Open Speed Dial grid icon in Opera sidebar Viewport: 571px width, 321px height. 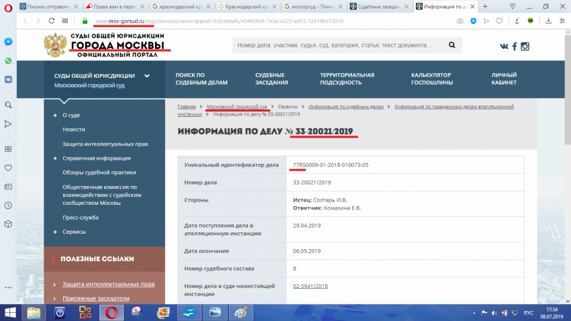[8, 148]
